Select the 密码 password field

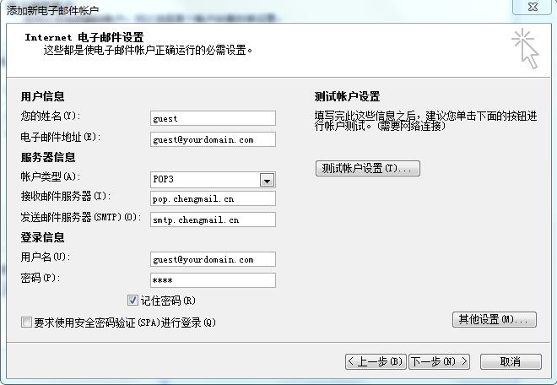pos(213,279)
